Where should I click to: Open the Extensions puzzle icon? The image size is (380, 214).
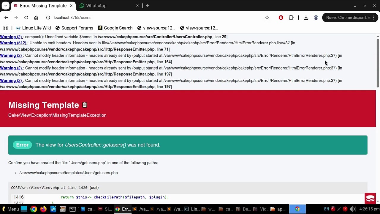click(x=291, y=18)
